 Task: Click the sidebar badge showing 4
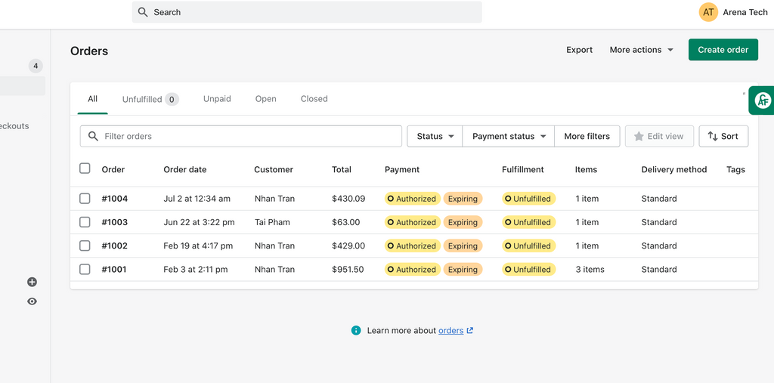36,66
